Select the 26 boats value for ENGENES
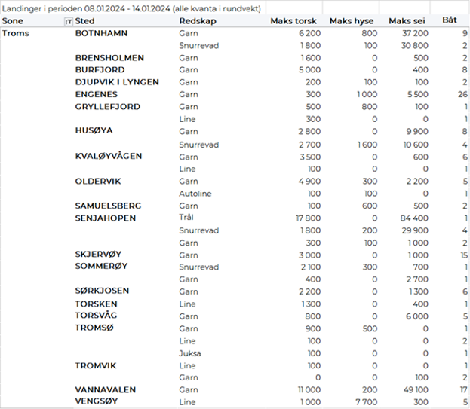The image size is (470, 409). point(462,95)
